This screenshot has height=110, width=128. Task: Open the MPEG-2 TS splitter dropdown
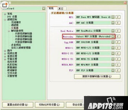113,59
